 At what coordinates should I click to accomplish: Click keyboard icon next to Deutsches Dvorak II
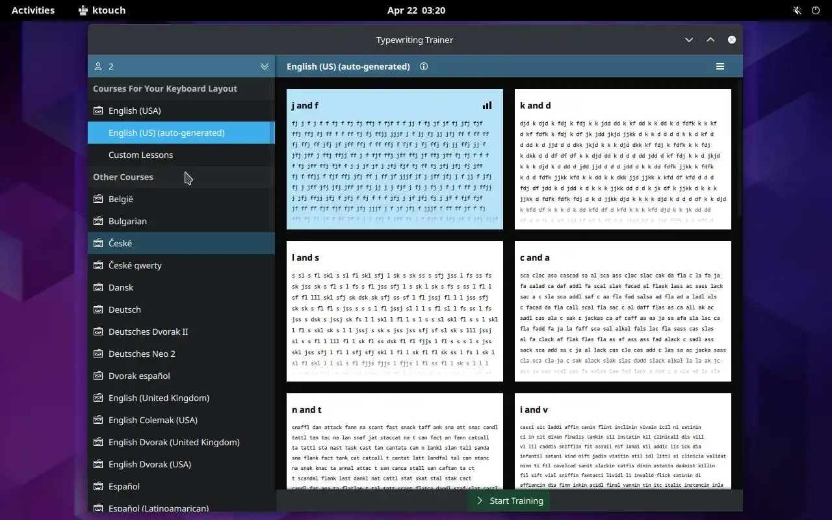point(98,331)
